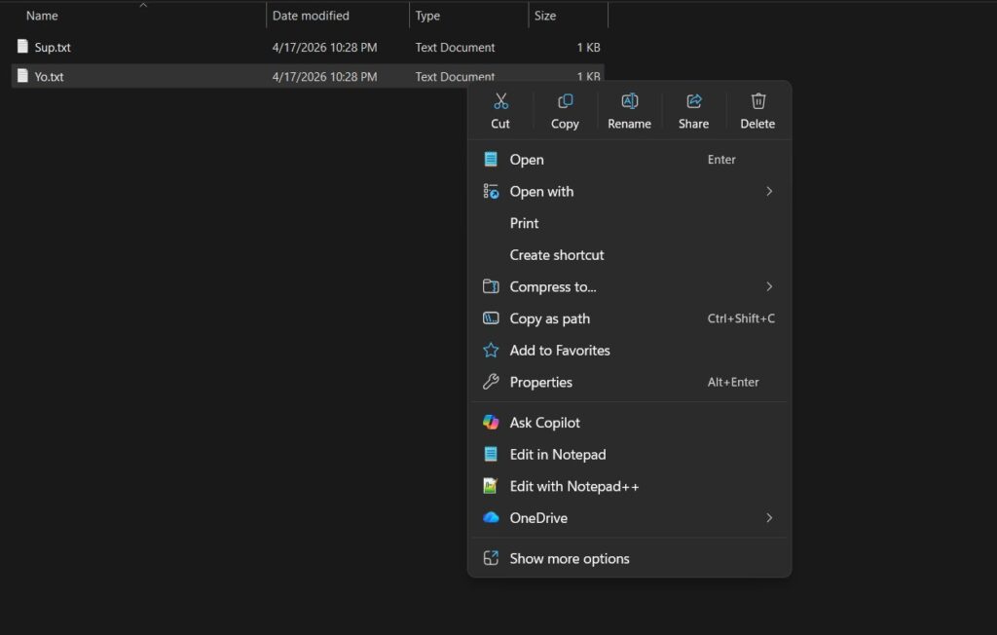
Task: Select the OneDrive menu entry
Action: [630, 518]
